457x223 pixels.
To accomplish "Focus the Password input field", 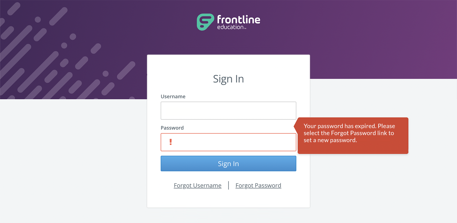I will [232, 142].
